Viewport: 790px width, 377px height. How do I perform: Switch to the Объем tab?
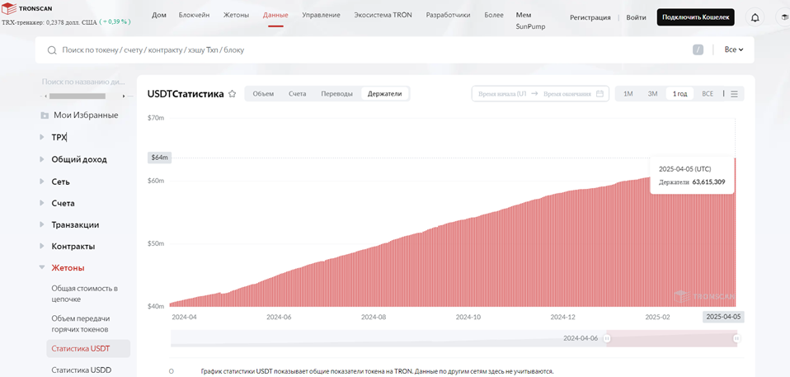coord(264,94)
